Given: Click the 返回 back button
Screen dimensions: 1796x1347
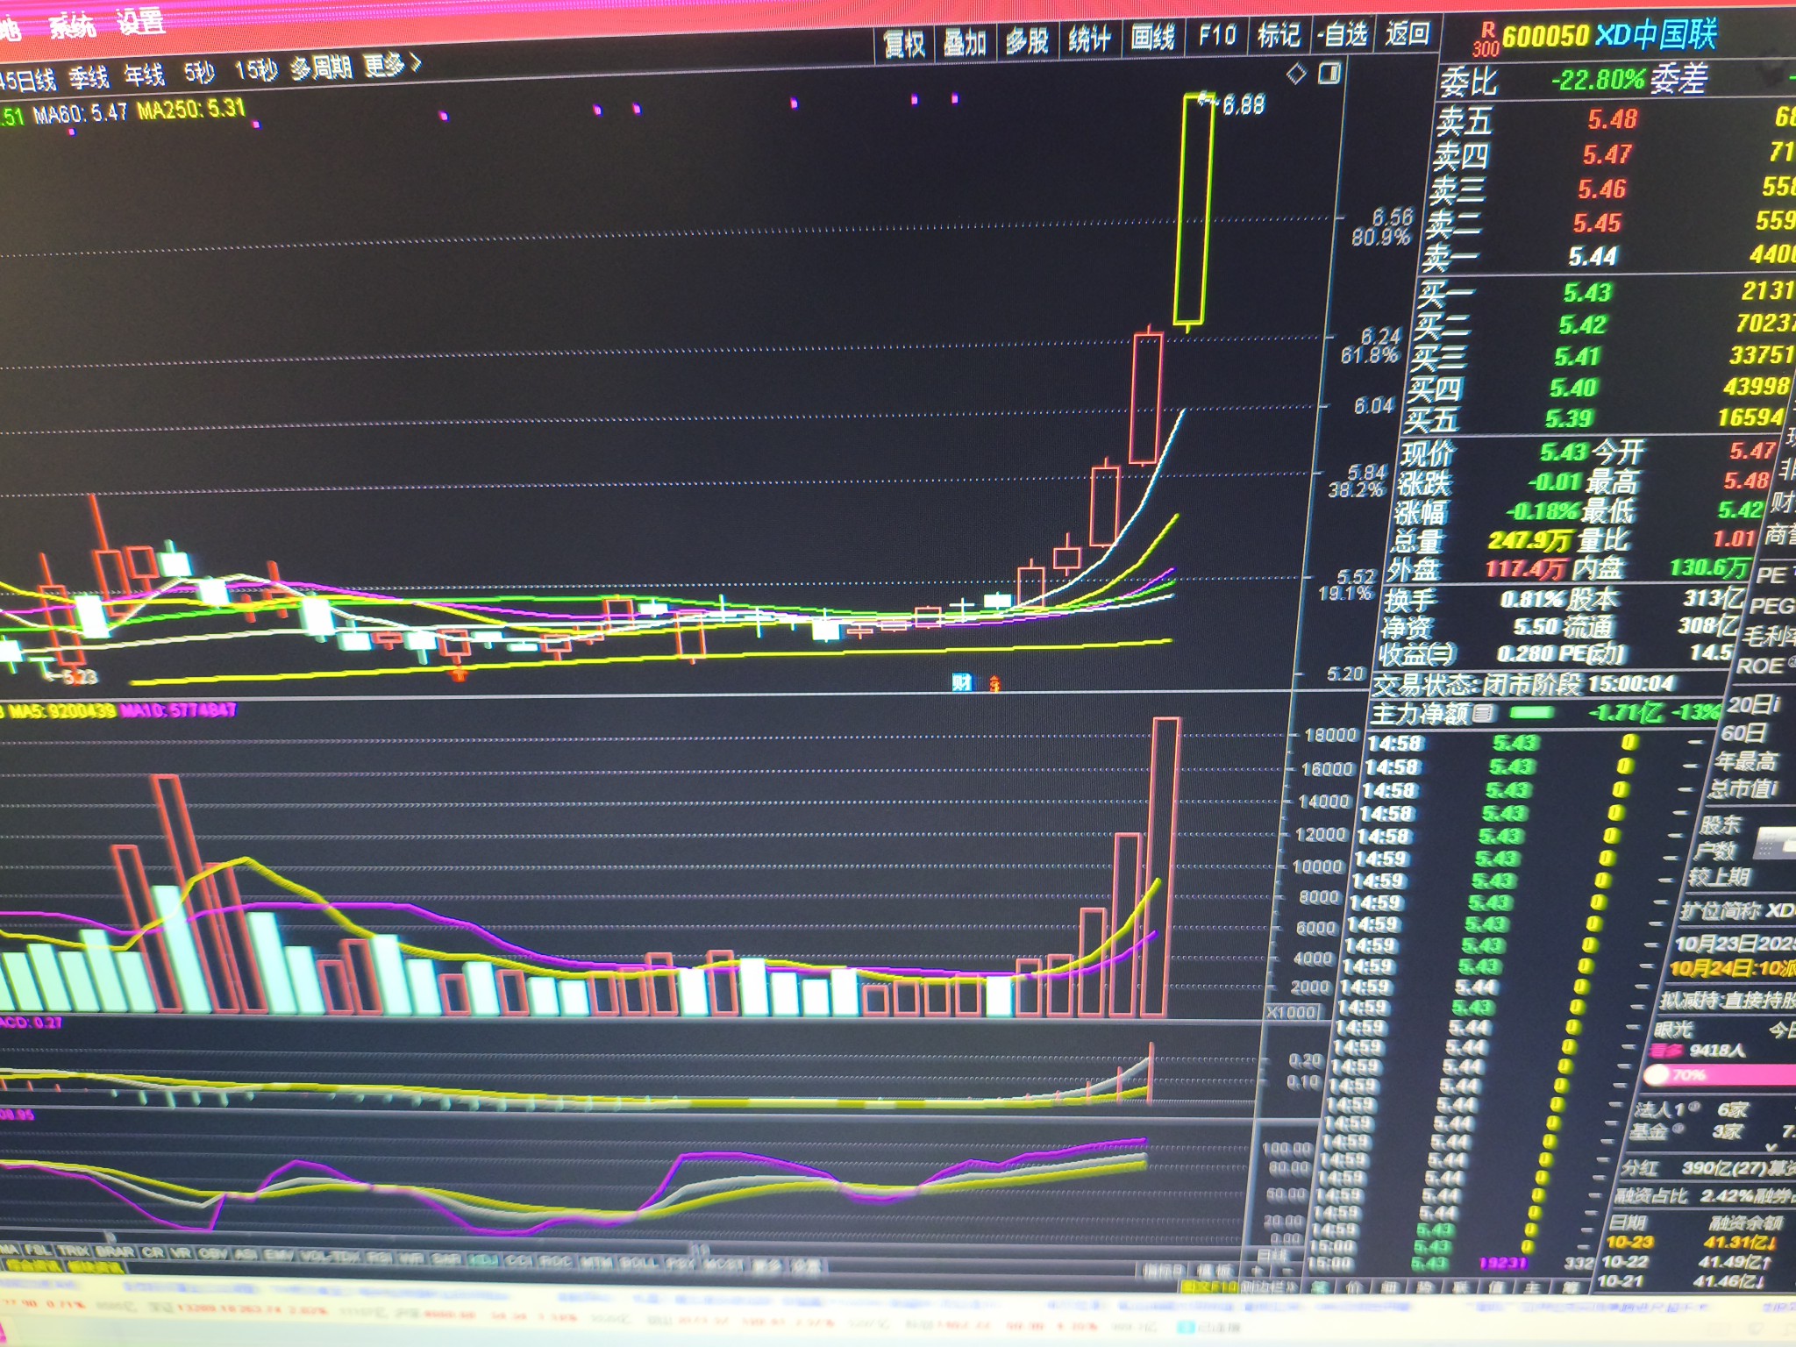Looking at the screenshot, I should point(1407,33).
